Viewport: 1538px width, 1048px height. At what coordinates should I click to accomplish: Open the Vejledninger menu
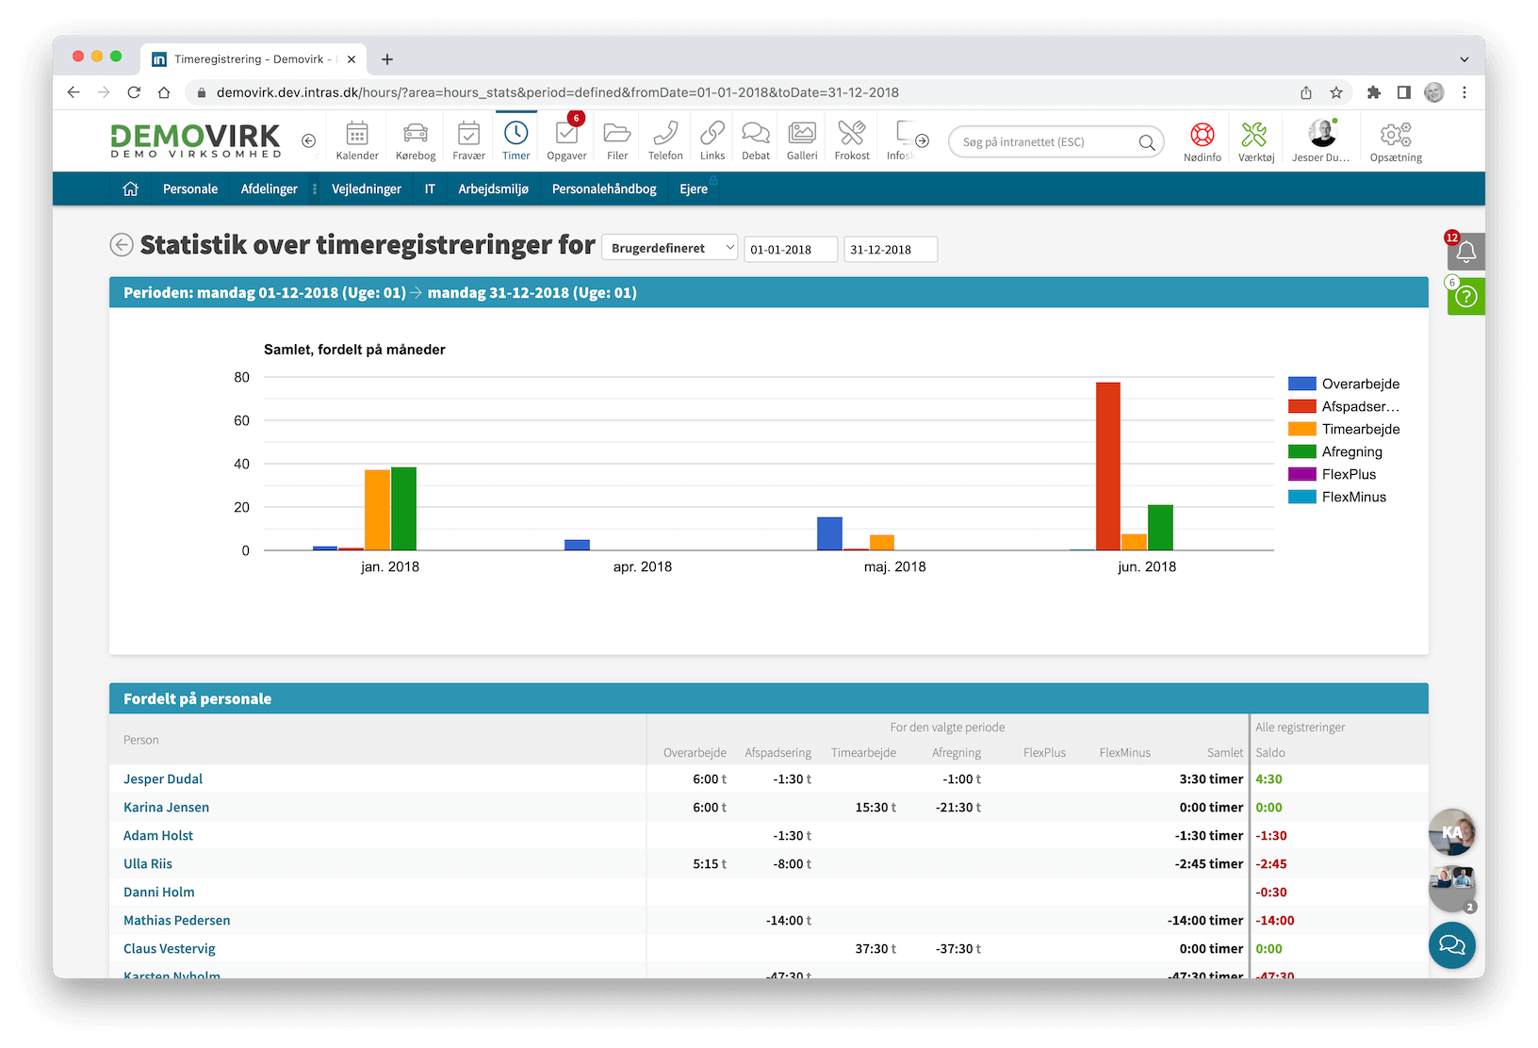click(x=367, y=188)
